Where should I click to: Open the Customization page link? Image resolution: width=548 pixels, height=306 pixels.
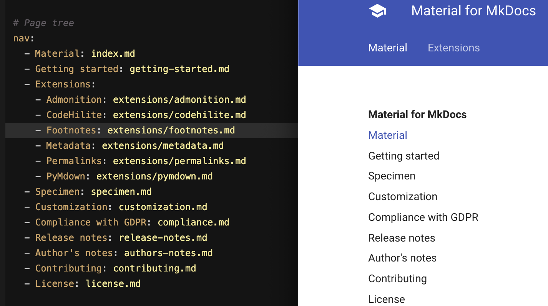click(x=402, y=196)
